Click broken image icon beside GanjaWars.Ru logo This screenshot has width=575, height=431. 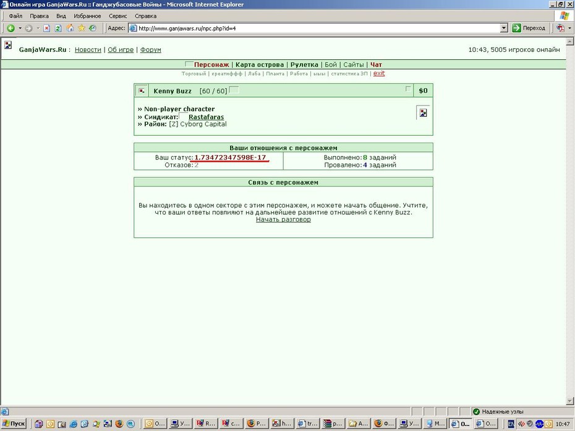click(x=8, y=45)
